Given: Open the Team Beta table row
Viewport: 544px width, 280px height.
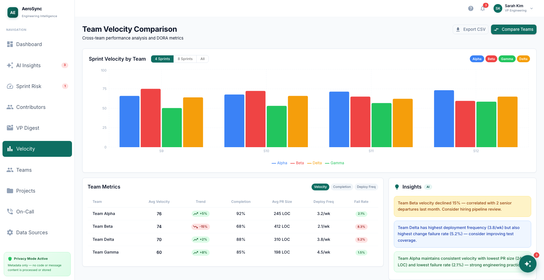Looking at the screenshot, I should click(233, 226).
